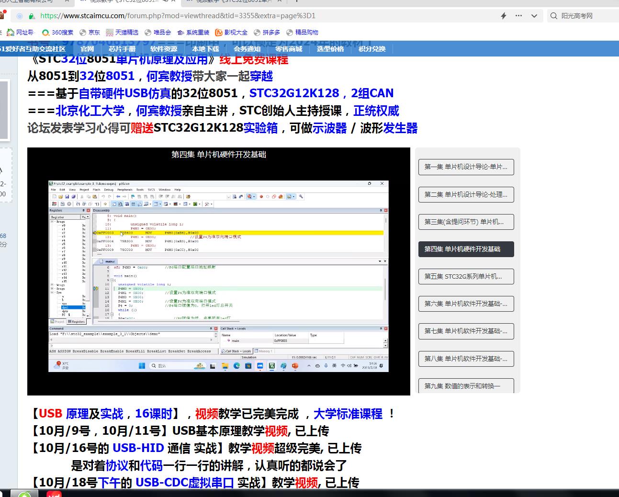Expand the address bar dropdown chevron
The width and height of the screenshot is (619, 497).
pyautogui.click(x=534, y=16)
